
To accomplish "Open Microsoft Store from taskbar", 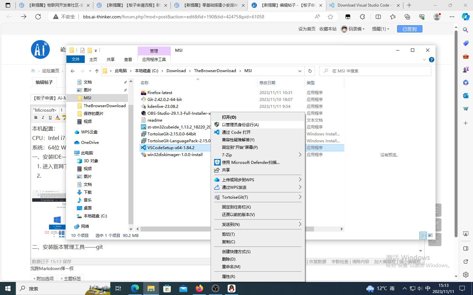I will coord(167,288).
